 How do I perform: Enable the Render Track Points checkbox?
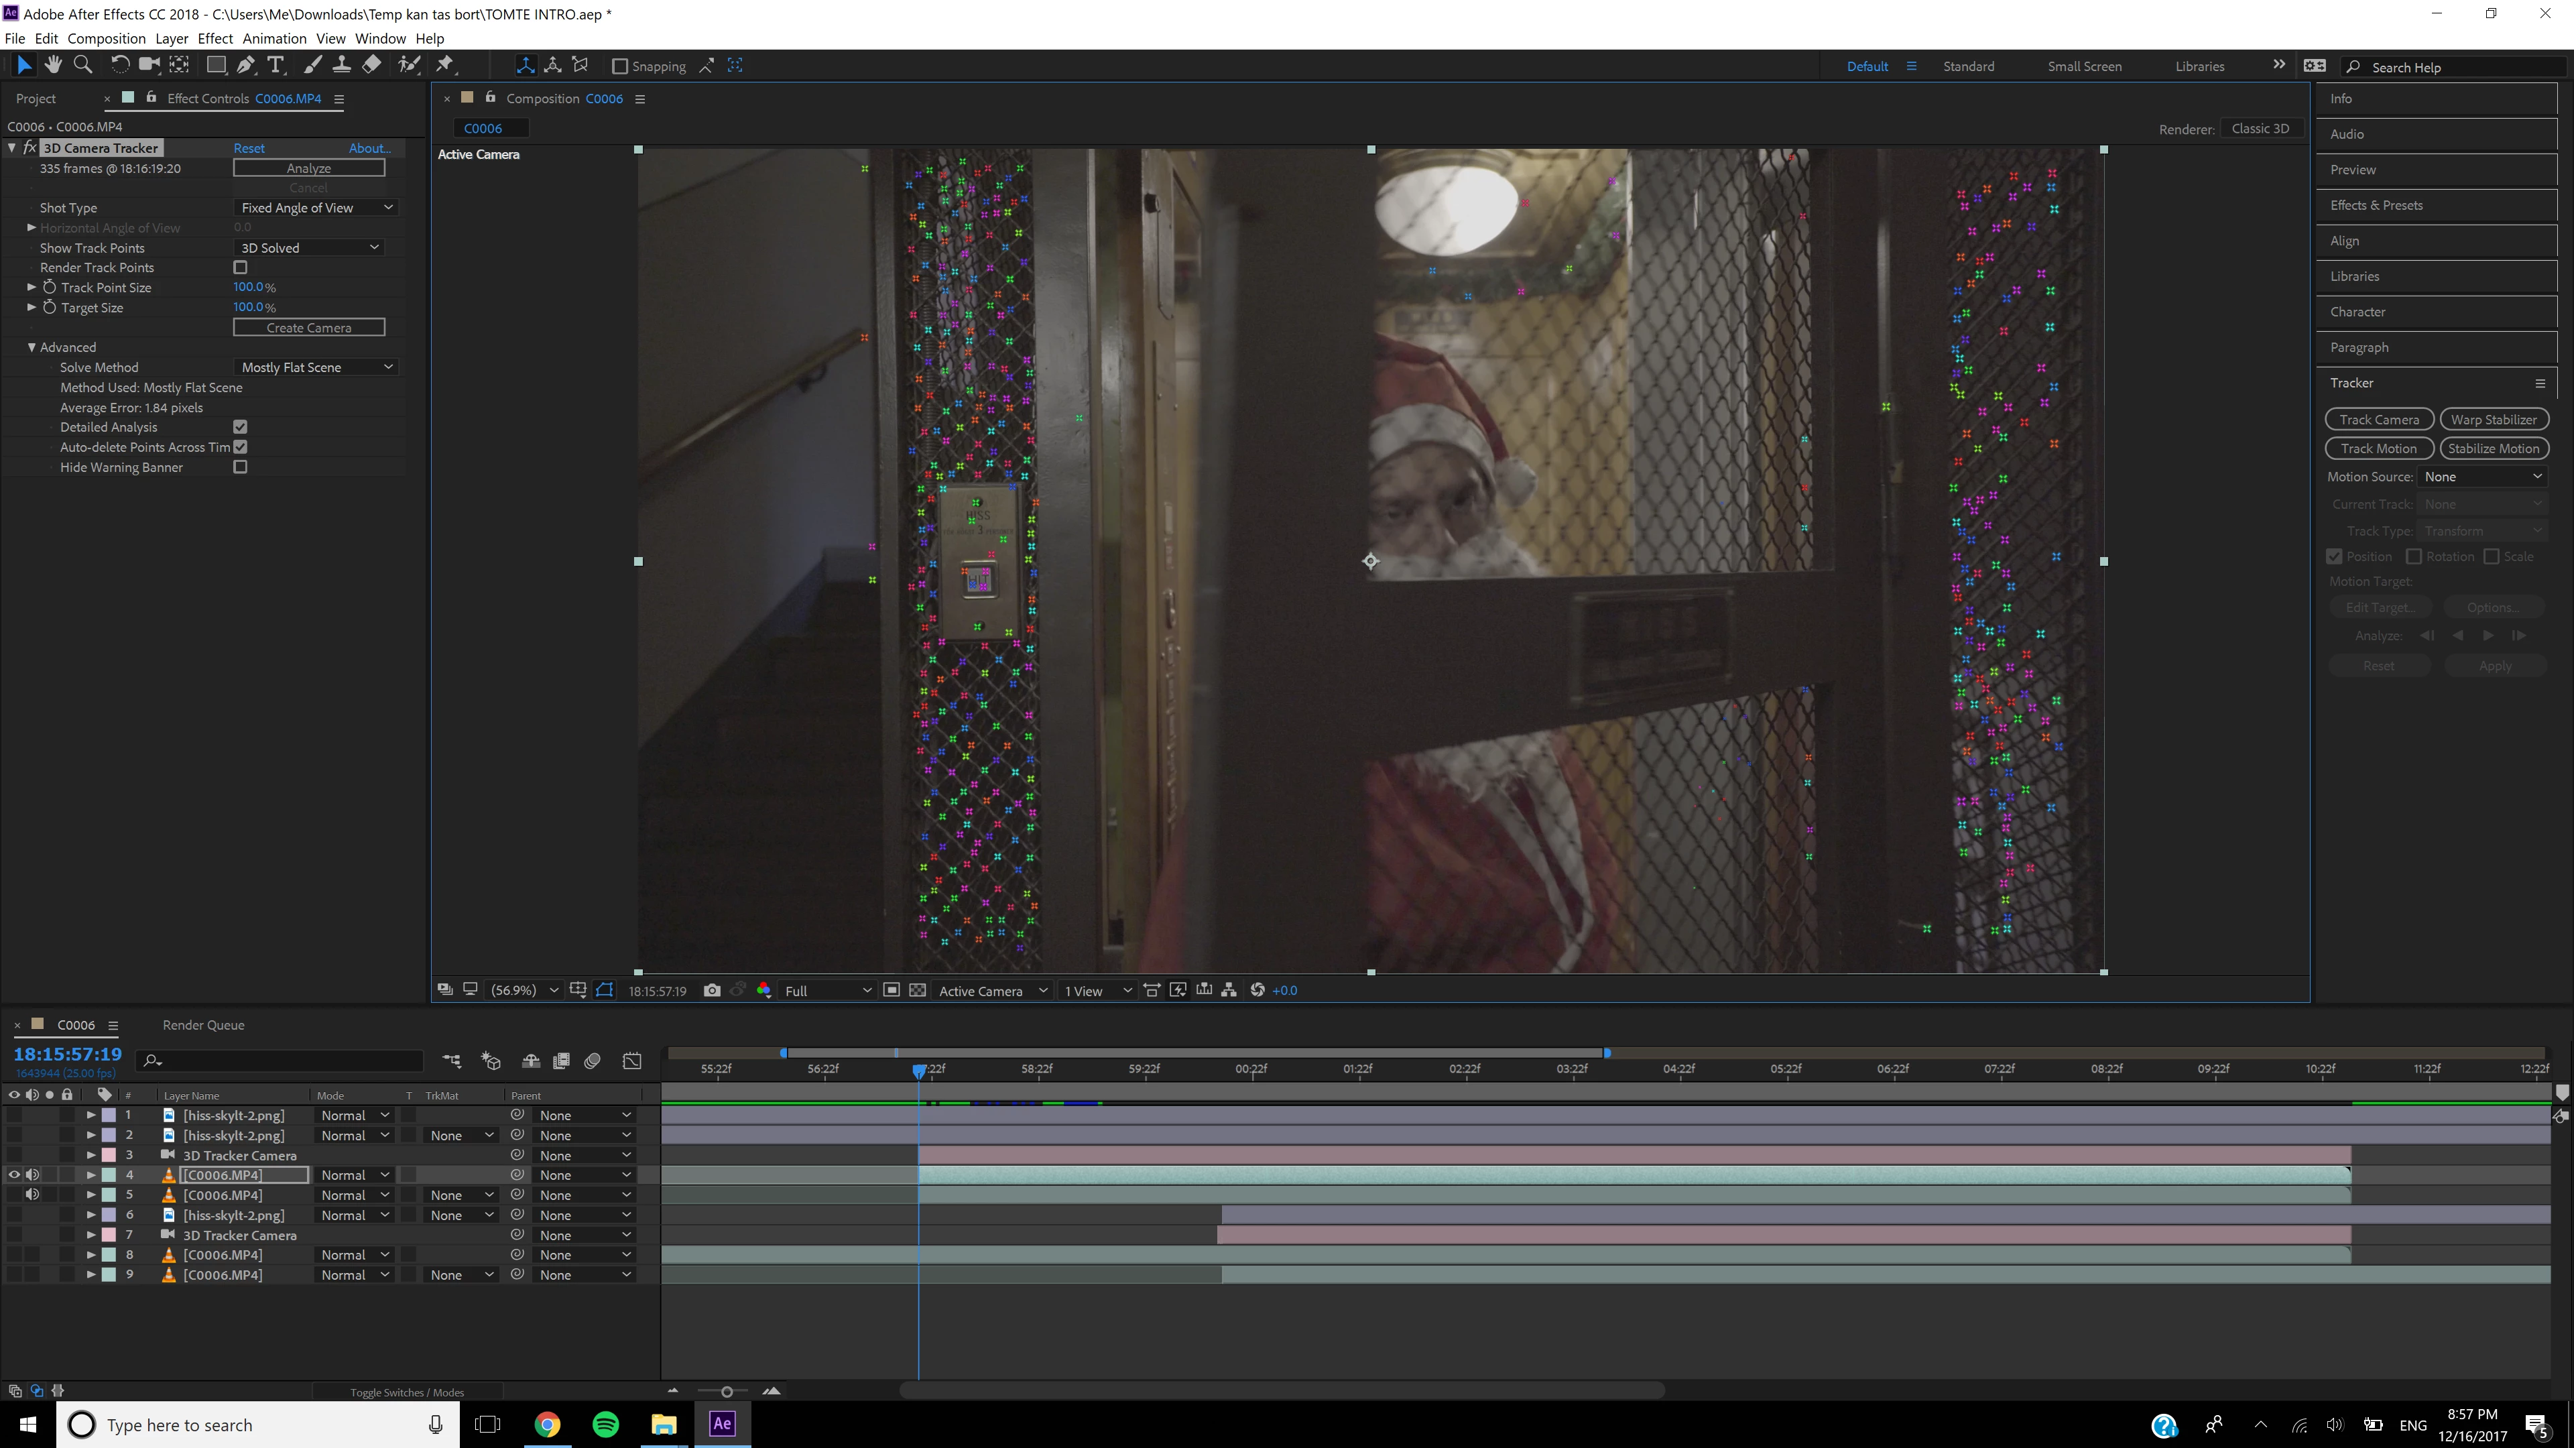coord(240,268)
